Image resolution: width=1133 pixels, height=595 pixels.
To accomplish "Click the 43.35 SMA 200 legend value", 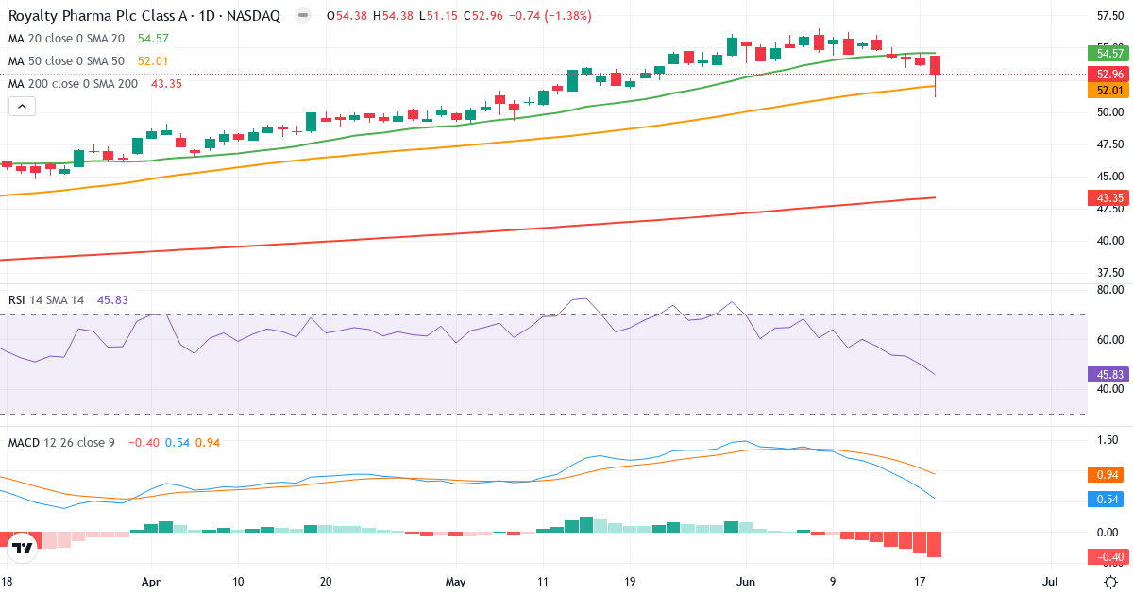I will pyautogui.click(x=165, y=84).
